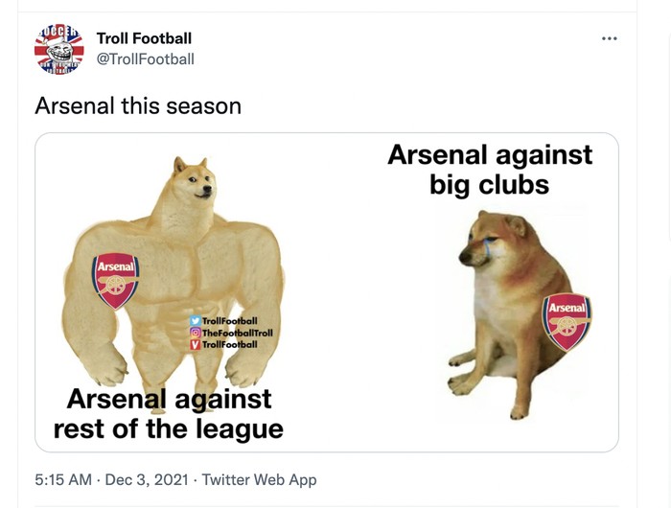Click TrollFootball text beside the Twitter bird
Viewport: 671px width, 508px height.
coord(230,321)
